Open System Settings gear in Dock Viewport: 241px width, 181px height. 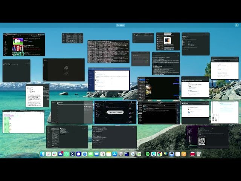tap(121, 154)
